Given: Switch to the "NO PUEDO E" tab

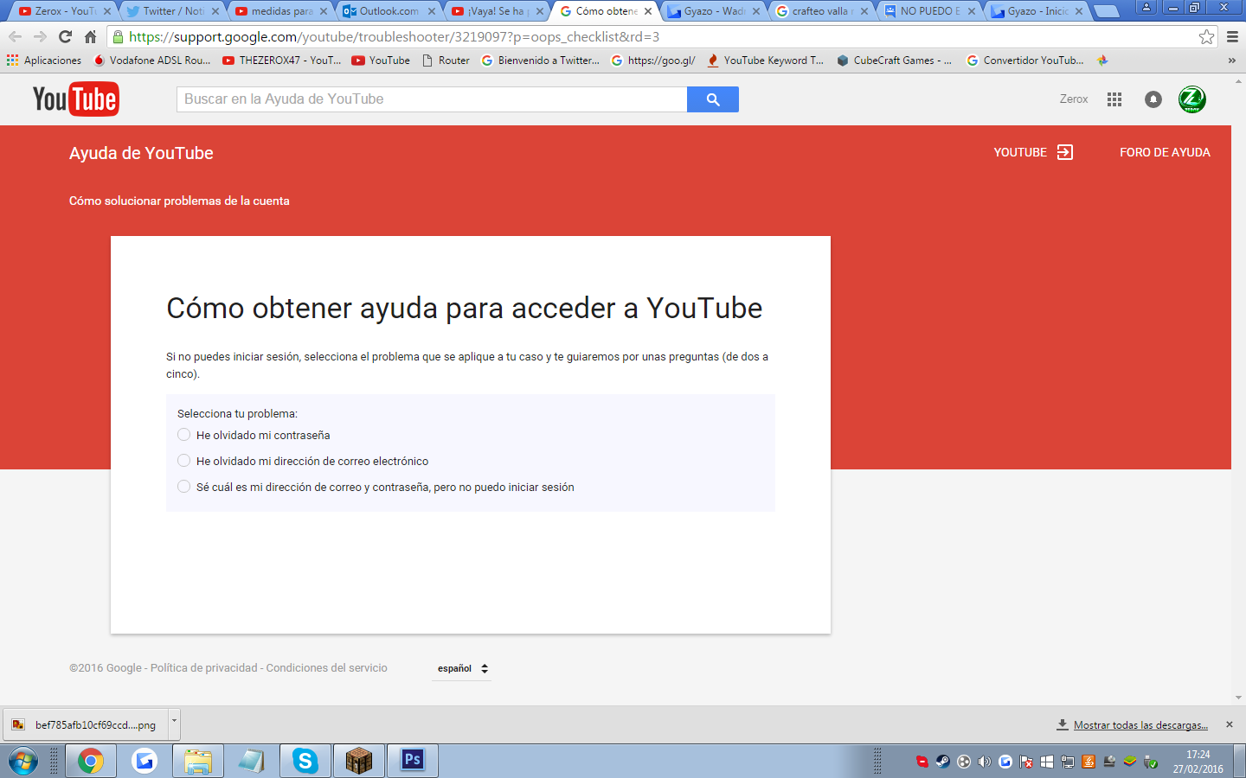Looking at the screenshot, I should coord(928,11).
